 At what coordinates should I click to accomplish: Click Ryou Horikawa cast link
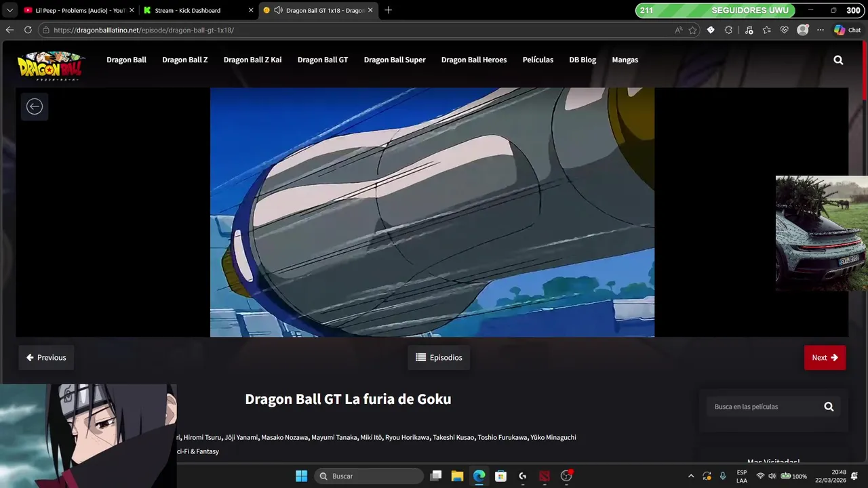tap(407, 437)
